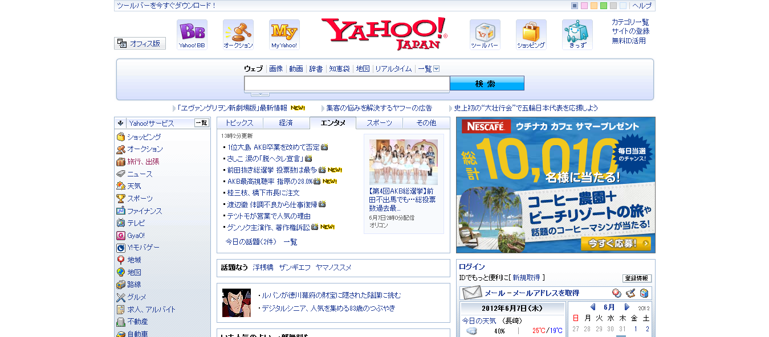769x337 pixels.
Task: Click the 検索 search button
Action: [487, 84]
